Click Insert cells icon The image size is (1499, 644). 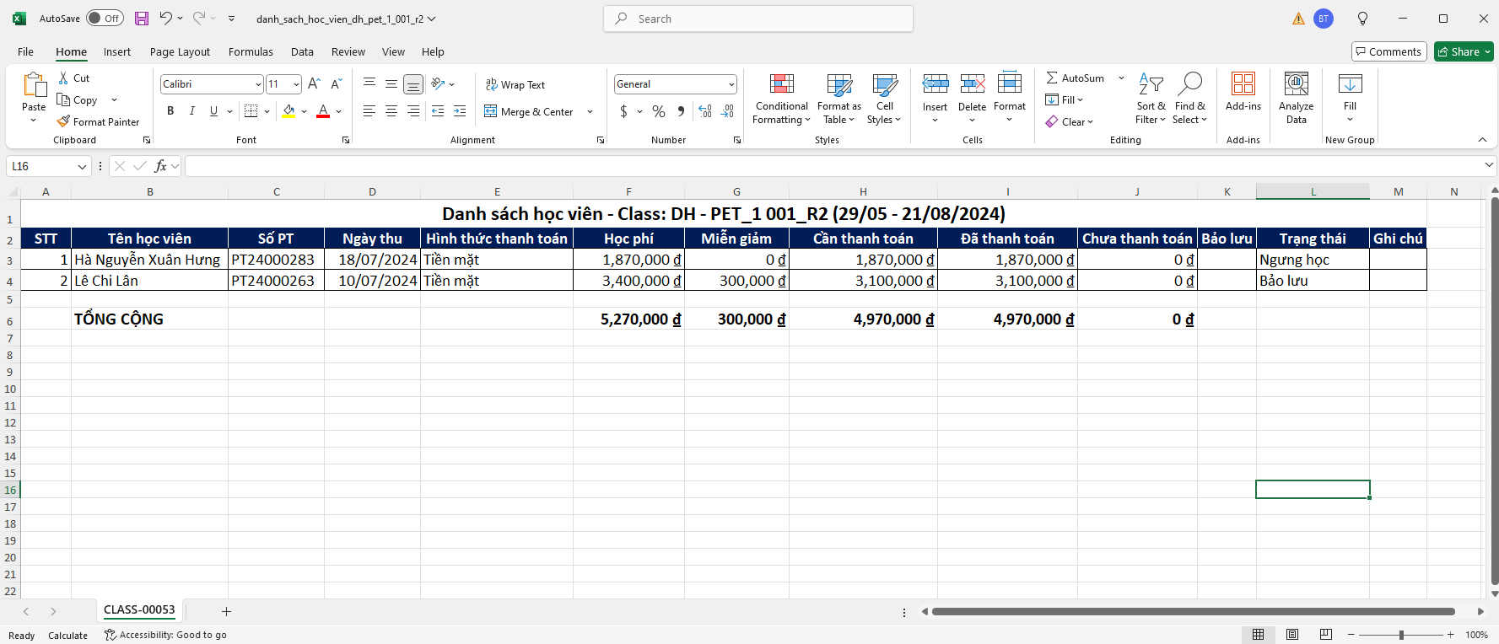coord(935,83)
